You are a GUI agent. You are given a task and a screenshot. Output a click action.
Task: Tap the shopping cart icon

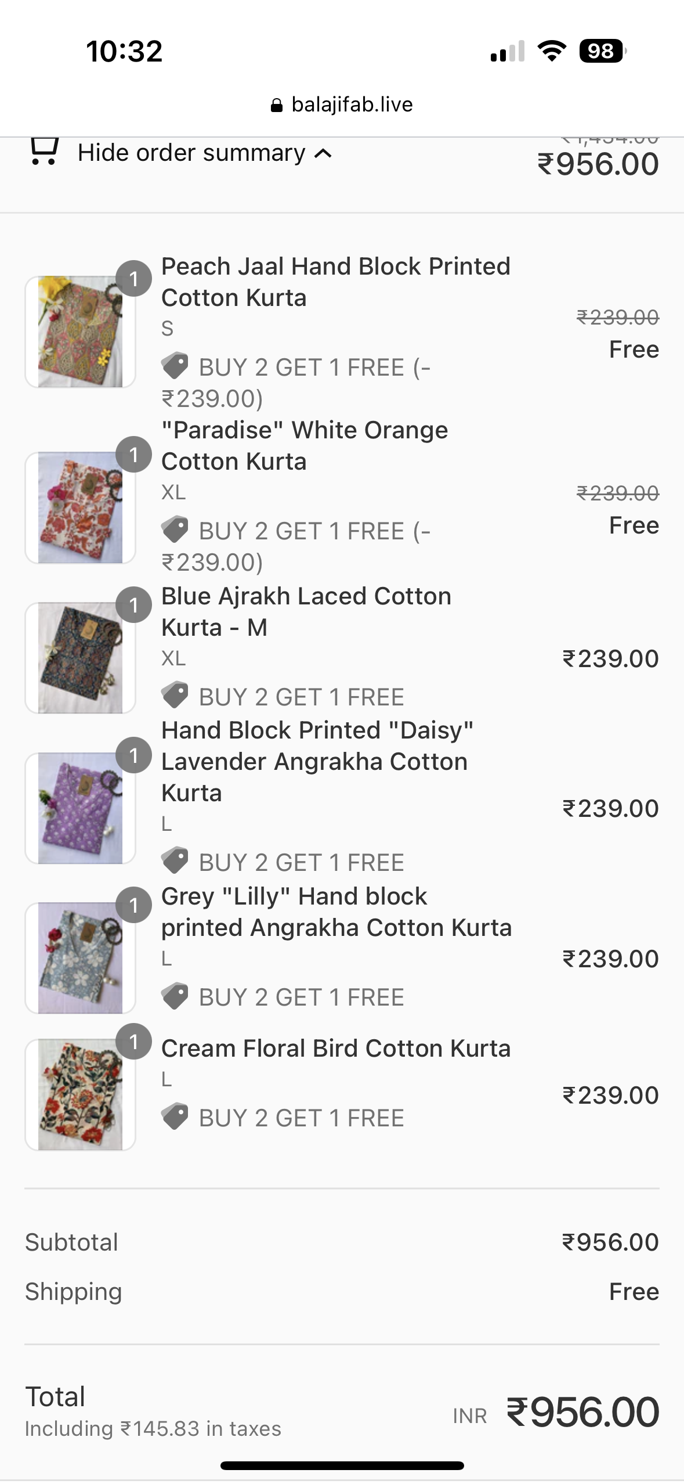click(x=44, y=152)
